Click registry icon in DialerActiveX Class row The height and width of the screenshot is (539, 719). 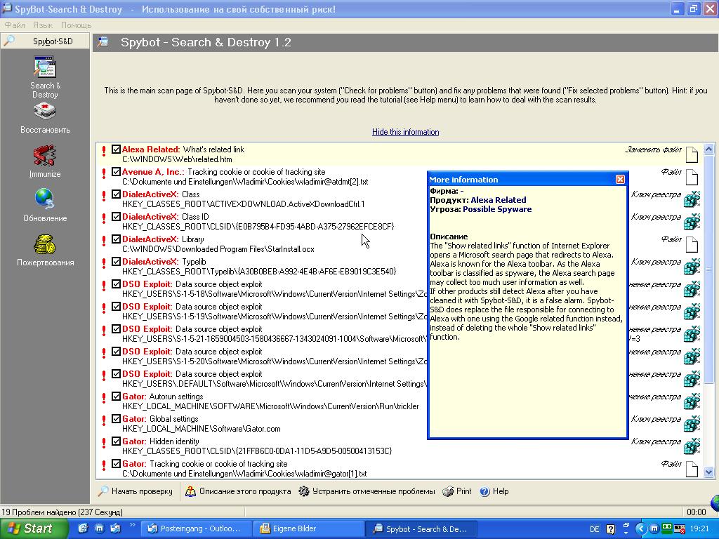click(x=692, y=199)
